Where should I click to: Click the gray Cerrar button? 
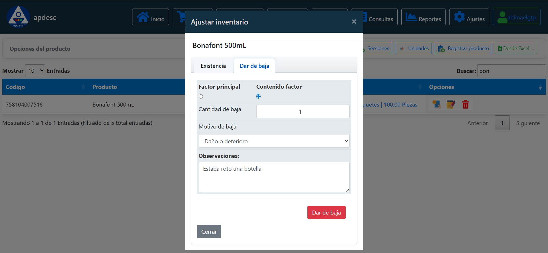(209, 232)
